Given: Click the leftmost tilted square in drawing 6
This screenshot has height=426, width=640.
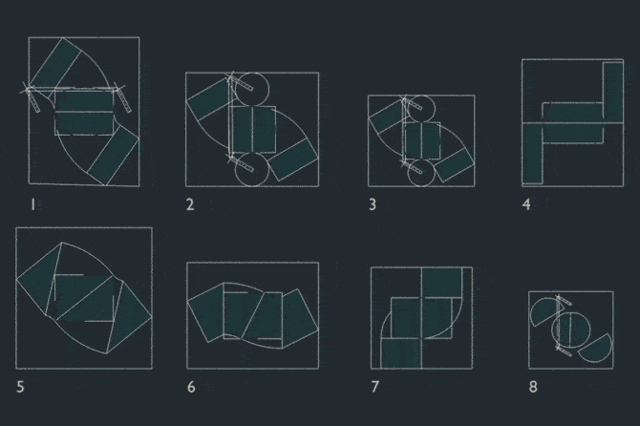Looking at the screenshot, I should pos(206,313).
